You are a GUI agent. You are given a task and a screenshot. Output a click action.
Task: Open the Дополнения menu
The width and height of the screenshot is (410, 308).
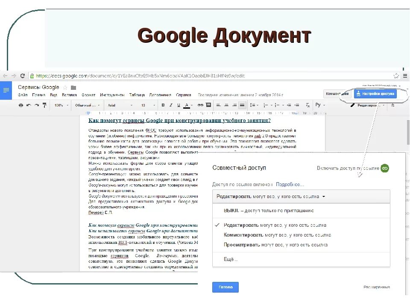point(160,95)
